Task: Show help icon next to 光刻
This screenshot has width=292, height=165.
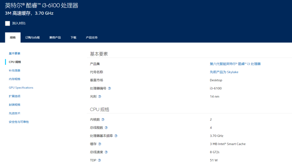Action: pos(99,97)
